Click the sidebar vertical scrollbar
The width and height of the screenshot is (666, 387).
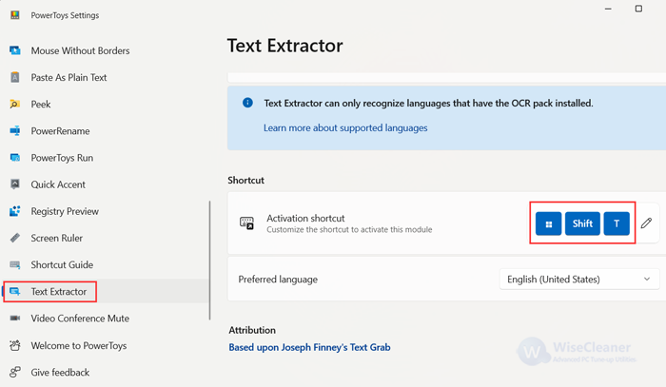click(x=210, y=261)
